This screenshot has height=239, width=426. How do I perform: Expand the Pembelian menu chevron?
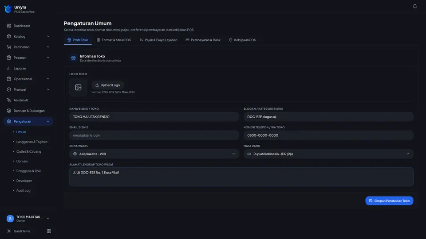coord(48,47)
